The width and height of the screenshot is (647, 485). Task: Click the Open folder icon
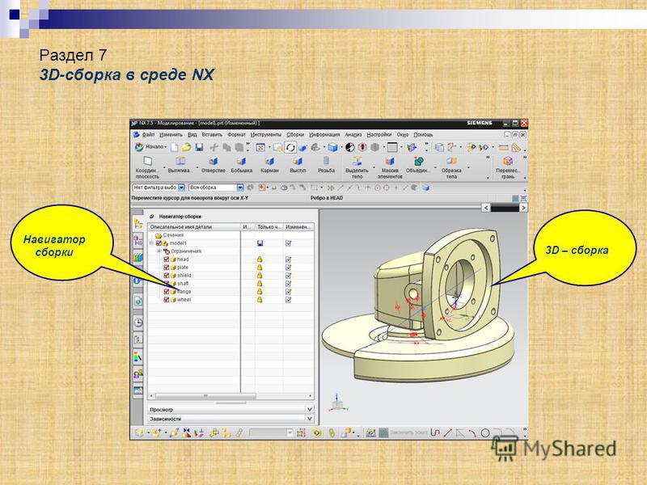tap(187, 147)
